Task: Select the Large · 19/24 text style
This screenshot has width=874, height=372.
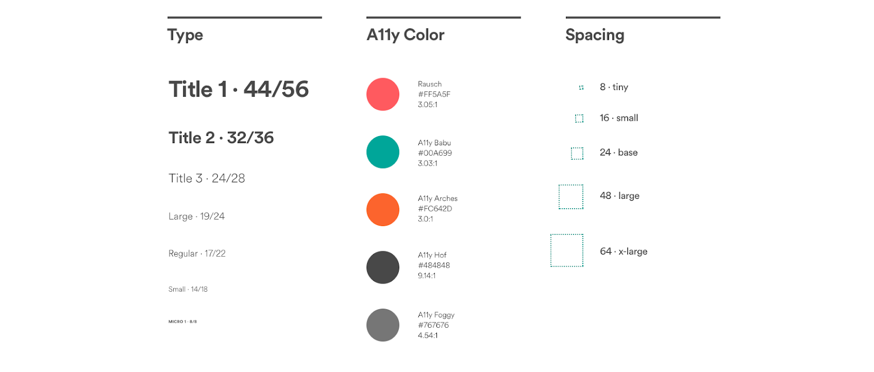Action: click(197, 216)
